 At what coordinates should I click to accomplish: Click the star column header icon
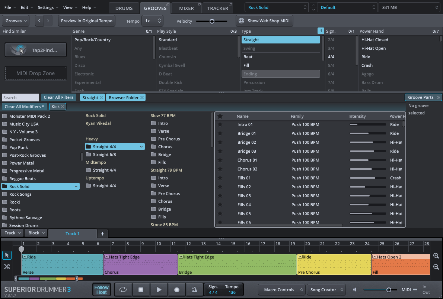point(220,116)
